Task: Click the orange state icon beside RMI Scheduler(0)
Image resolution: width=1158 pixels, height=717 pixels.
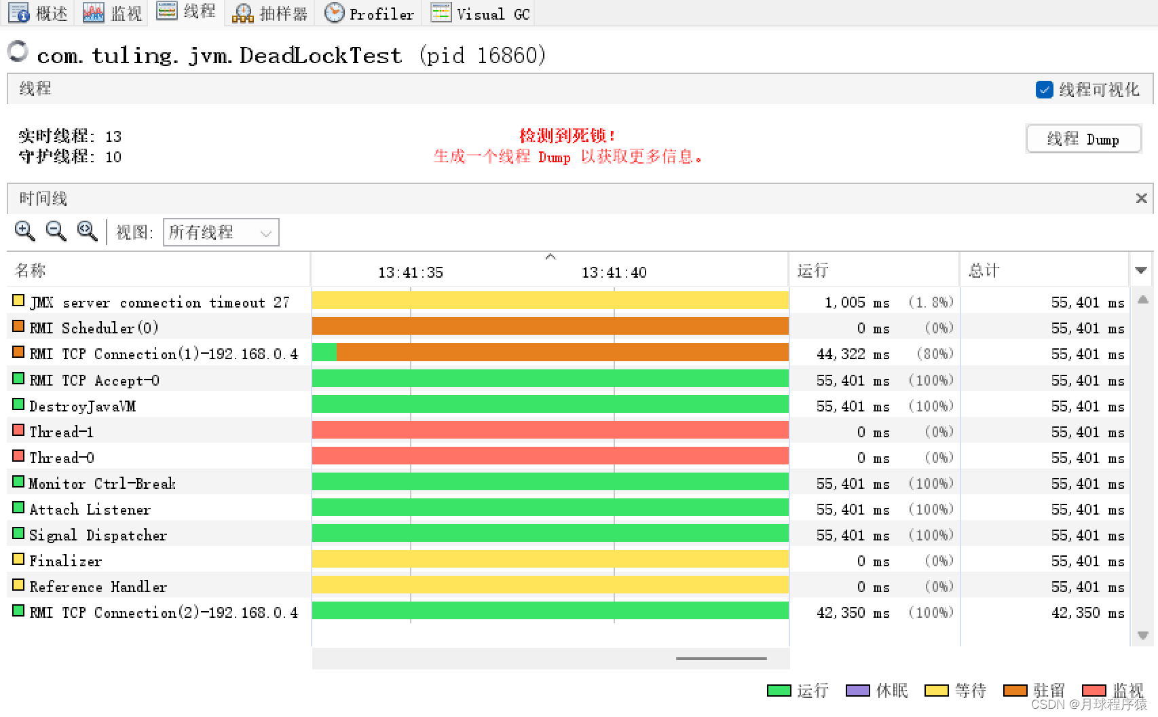Action: 18,326
